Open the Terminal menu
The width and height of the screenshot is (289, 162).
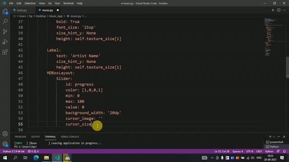(x=68, y=3)
